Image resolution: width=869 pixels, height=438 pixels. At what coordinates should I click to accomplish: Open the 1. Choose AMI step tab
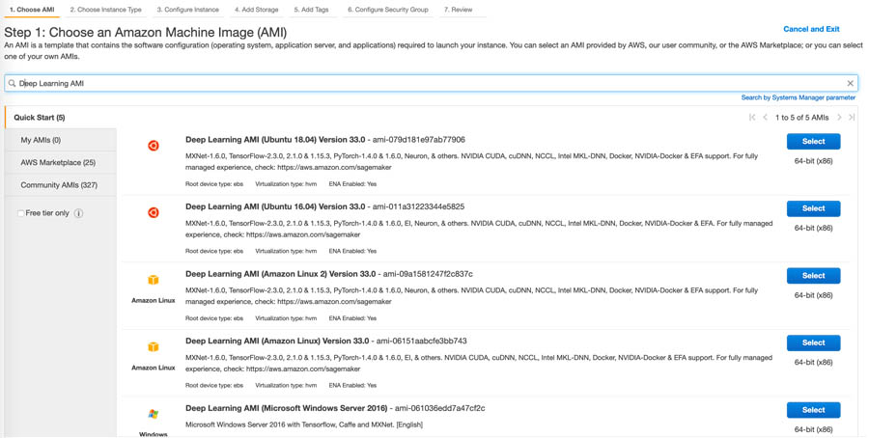coord(32,10)
